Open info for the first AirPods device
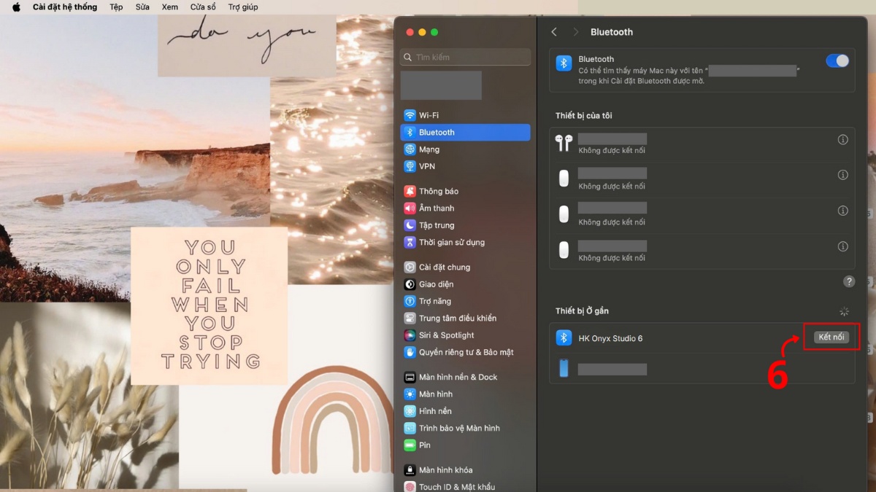876x492 pixels. click(x=843, y=139)
